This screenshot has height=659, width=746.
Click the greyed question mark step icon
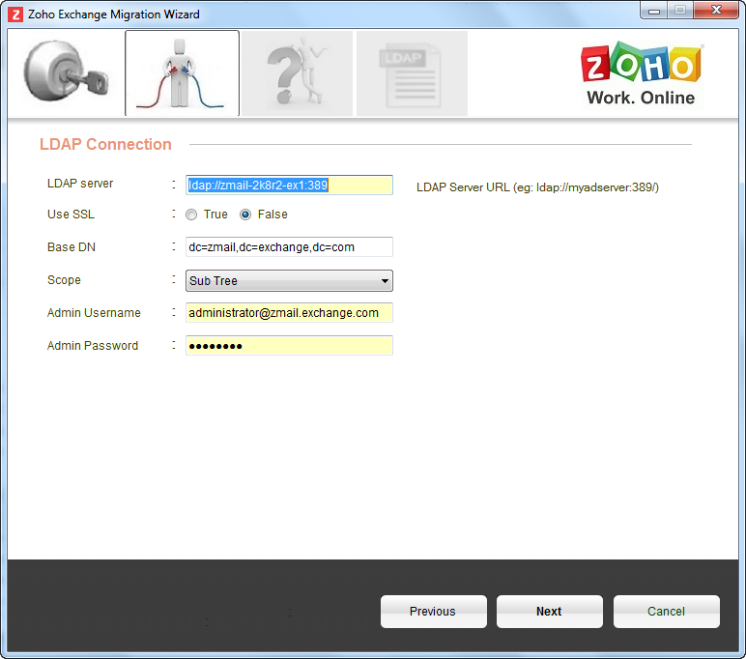tap(297, 73)
